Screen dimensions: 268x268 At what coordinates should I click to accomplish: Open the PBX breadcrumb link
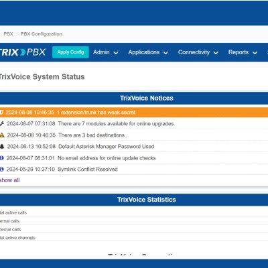click(x=8, y=34)
